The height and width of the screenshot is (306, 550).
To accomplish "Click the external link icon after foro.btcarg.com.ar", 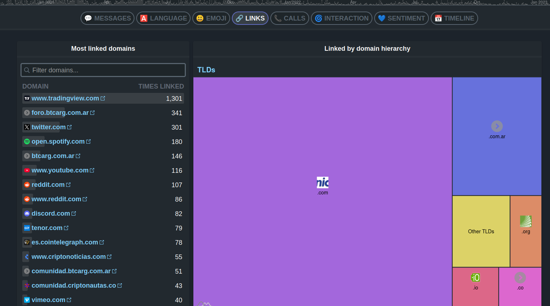I will [x=92, y=113].
